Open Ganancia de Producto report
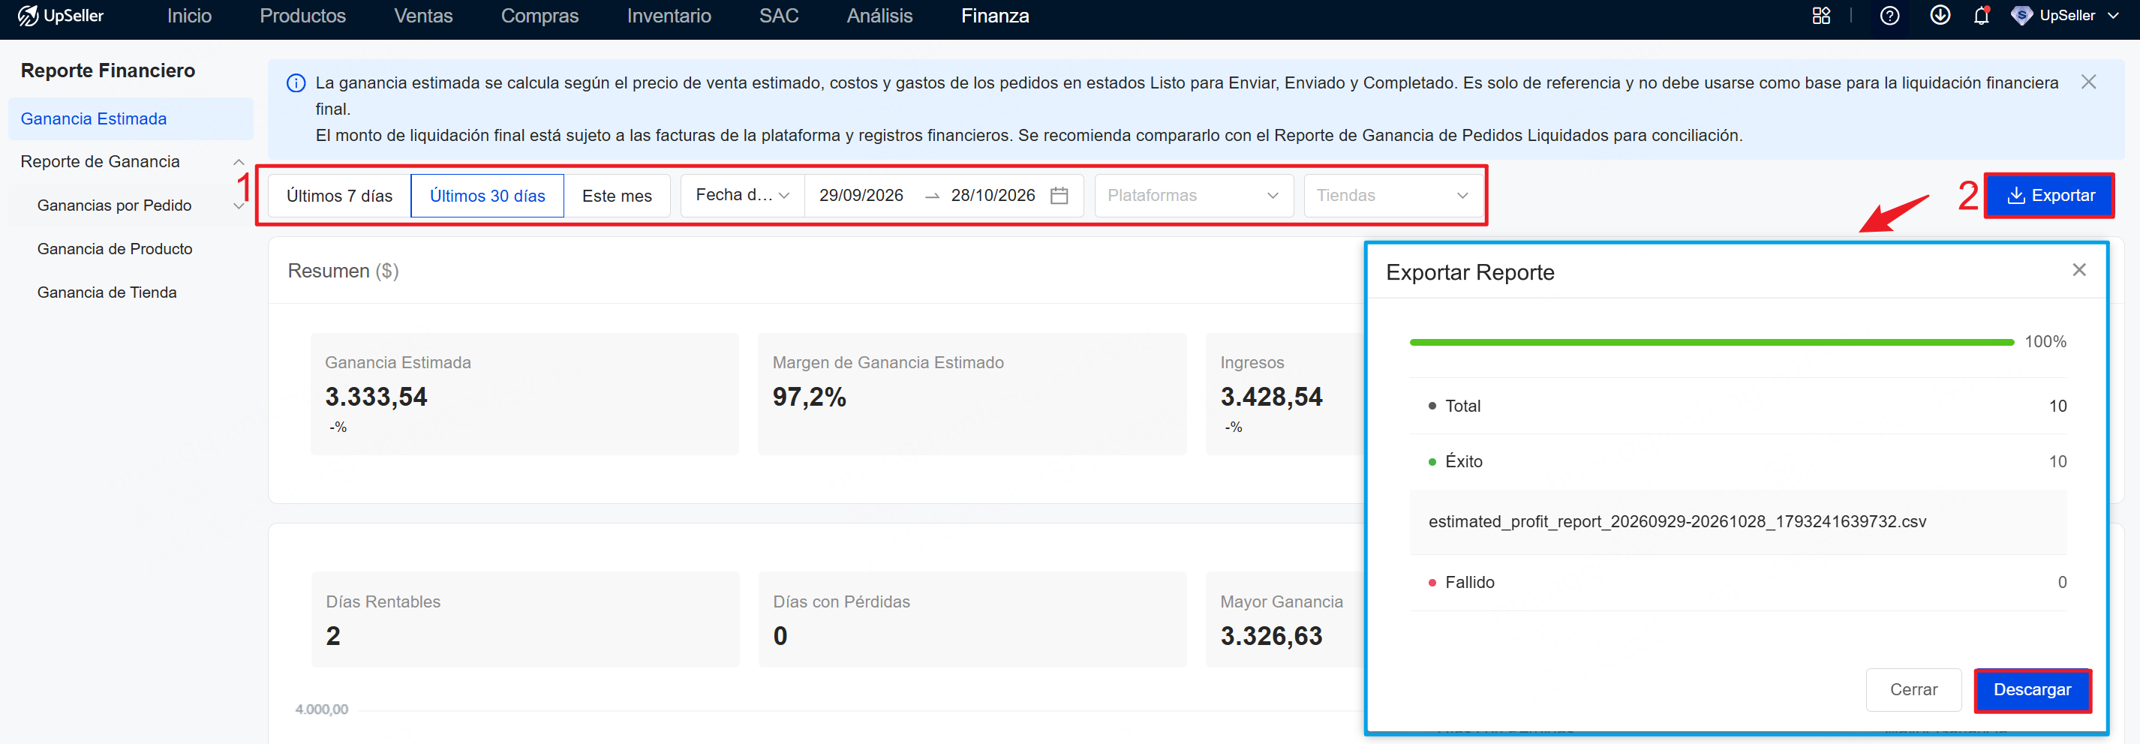 click(x=115, y=249)
